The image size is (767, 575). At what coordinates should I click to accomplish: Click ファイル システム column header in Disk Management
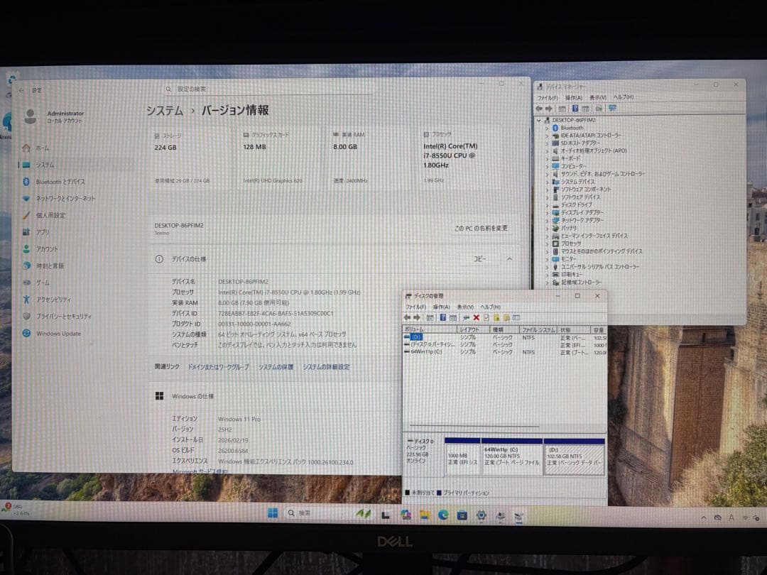click(x=538, y=330)
